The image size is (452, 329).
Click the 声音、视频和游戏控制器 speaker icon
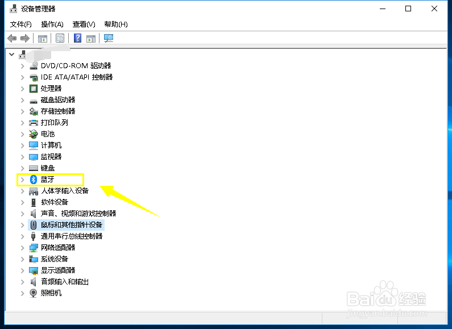34,214
